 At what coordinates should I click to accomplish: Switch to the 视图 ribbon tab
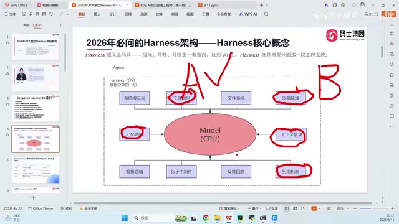[x=190, y=14]
